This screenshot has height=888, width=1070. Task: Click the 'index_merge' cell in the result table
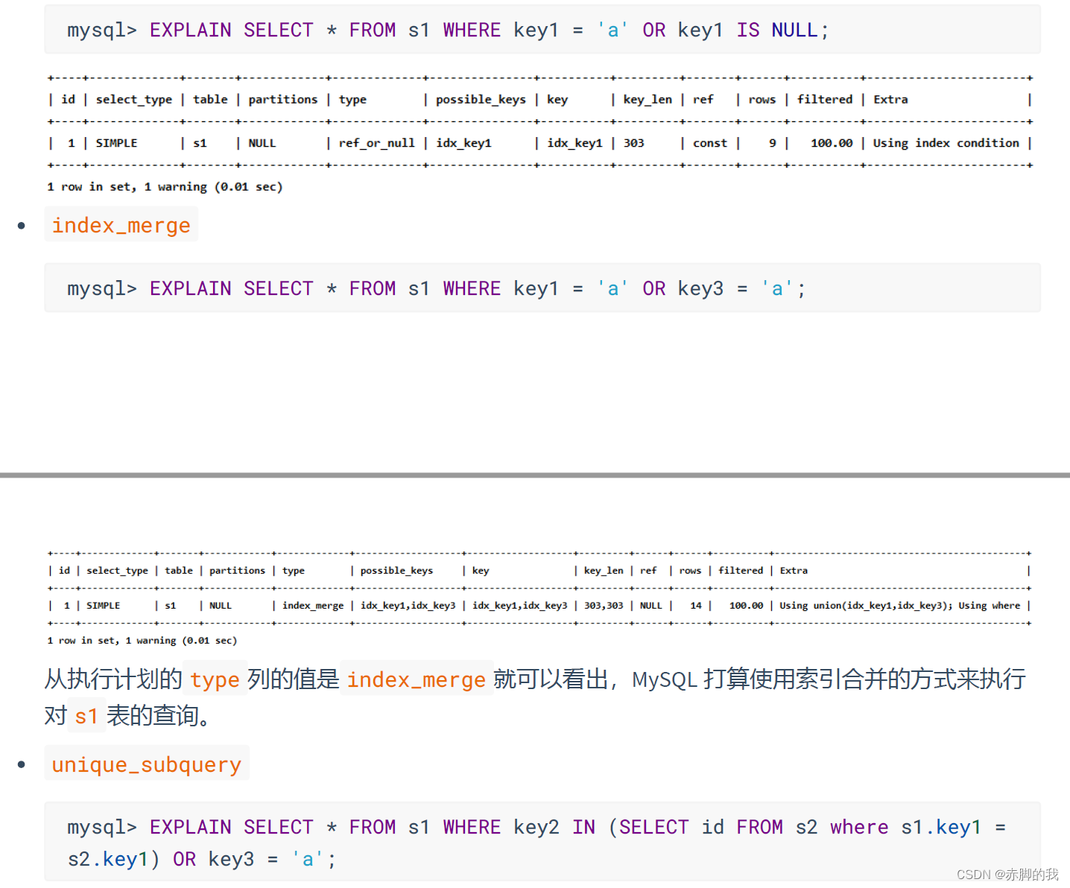coord(313,606)
